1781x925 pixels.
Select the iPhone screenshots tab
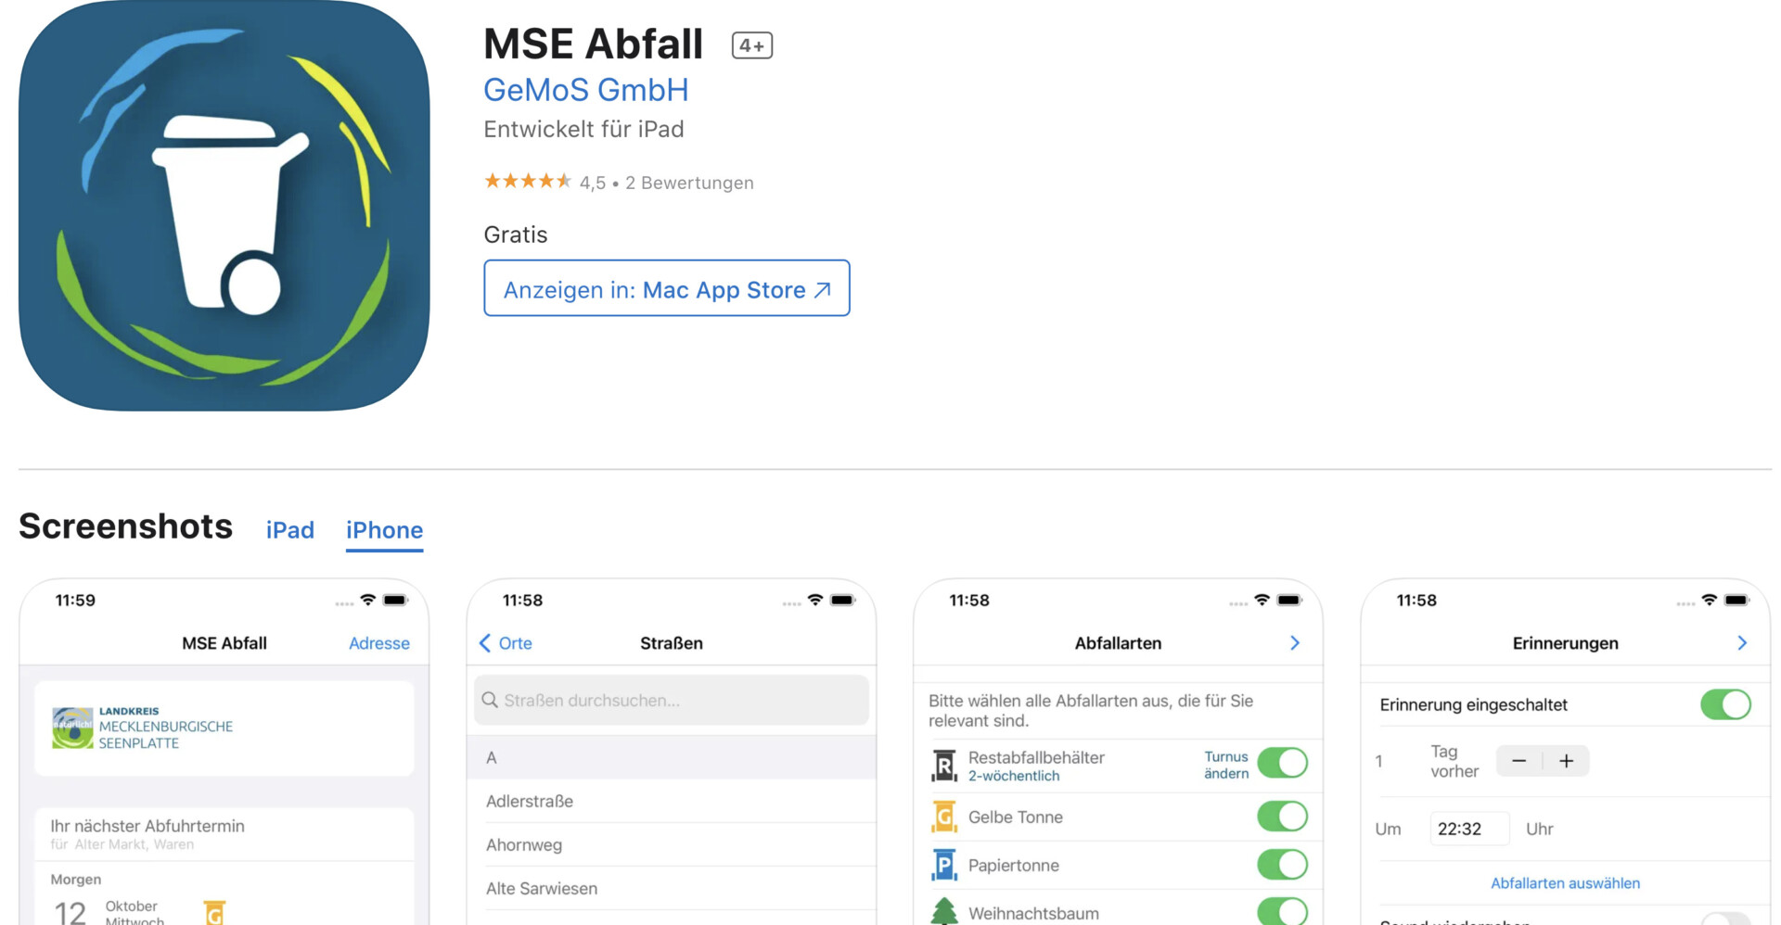384,530
